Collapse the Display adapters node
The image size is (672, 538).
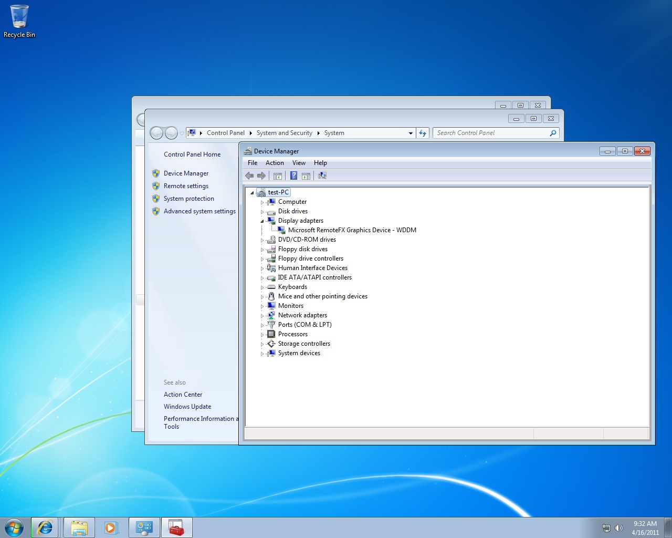262,221
